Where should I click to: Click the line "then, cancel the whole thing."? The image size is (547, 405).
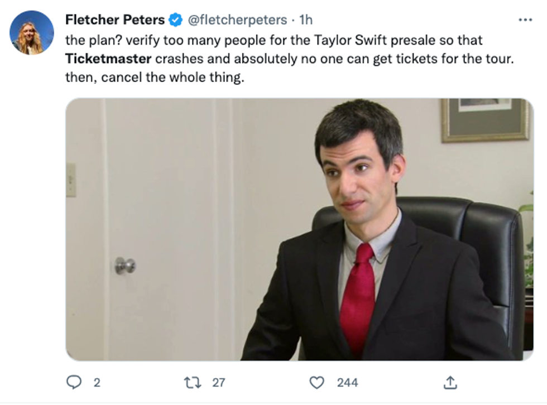[155, 77]
